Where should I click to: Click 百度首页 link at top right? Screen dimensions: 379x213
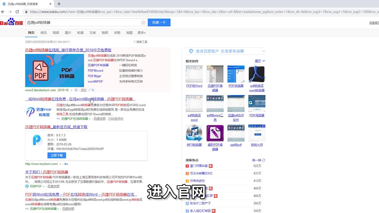point(374,23)
